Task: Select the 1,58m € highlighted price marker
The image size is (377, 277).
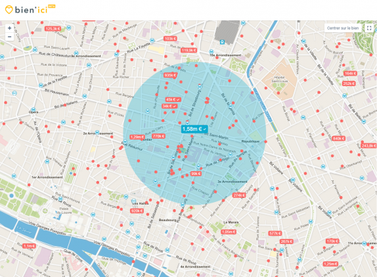Action: click(x=194, y=129)
